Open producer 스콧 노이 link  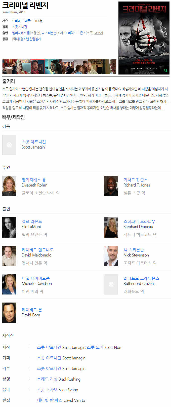(95, 347)
